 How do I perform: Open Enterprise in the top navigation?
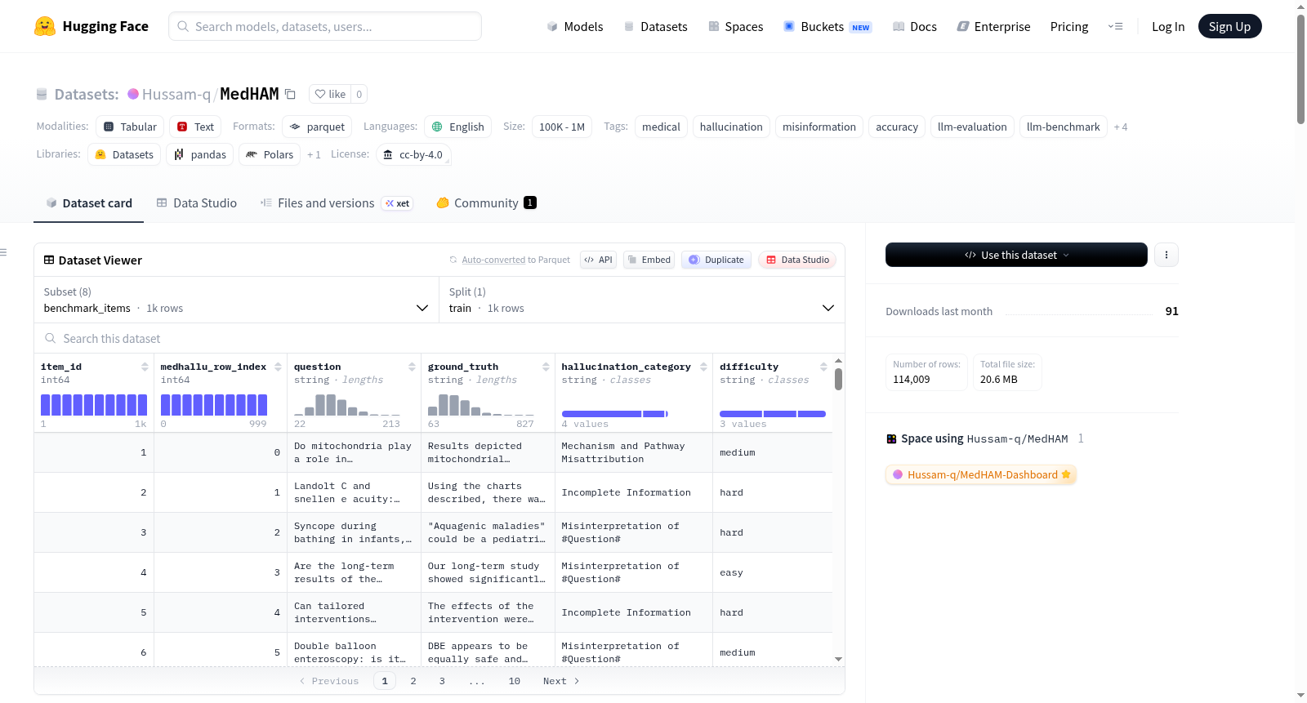click(994, 26)
